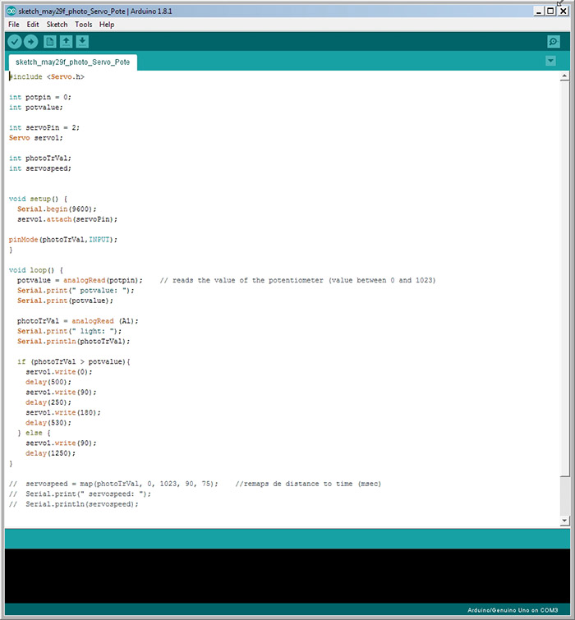Open the tab options dropdown arrow
Viewport: 575px width, 620px height.
tap(550, 61)
